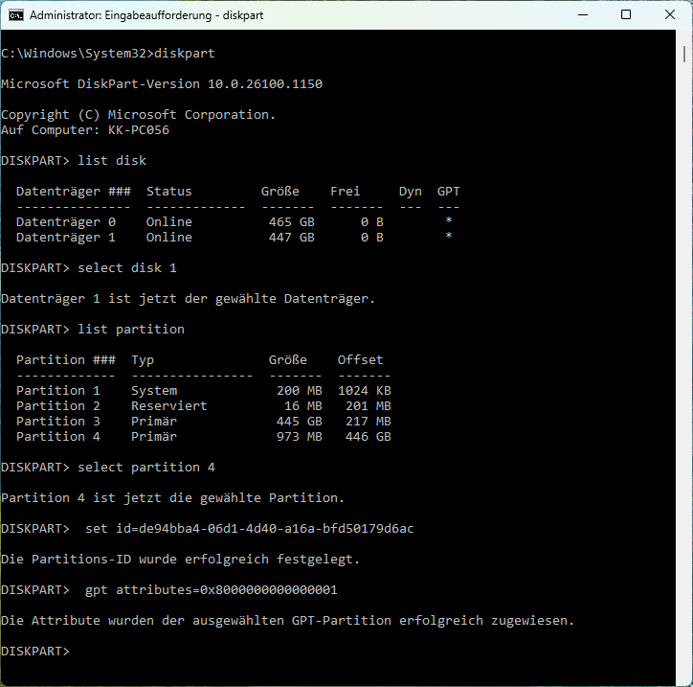
Task: Click the final empty DISKPART> prompt
Action: 35,652
